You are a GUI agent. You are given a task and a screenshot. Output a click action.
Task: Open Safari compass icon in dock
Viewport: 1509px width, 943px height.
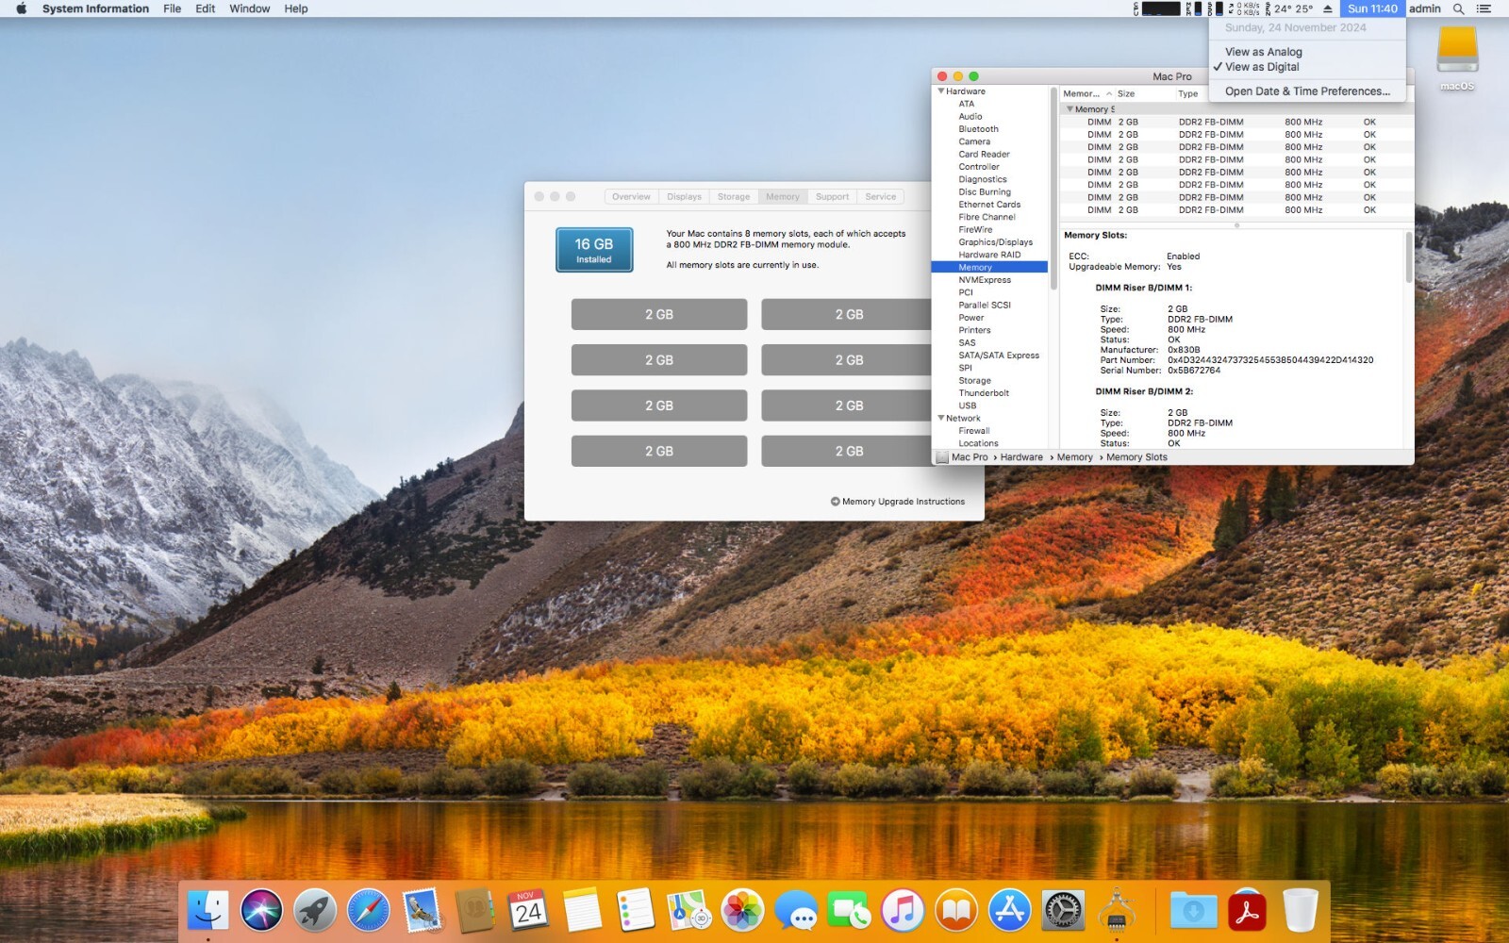pos(368,911)
